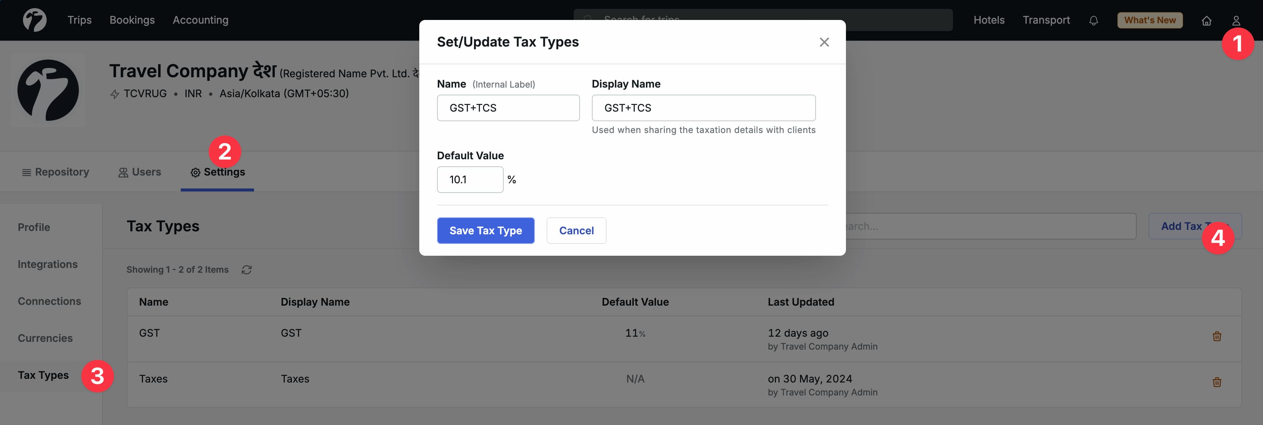1263x425 pixels.
Task: Delete the Taxes tax type
Action: (x=1217, y=382)
